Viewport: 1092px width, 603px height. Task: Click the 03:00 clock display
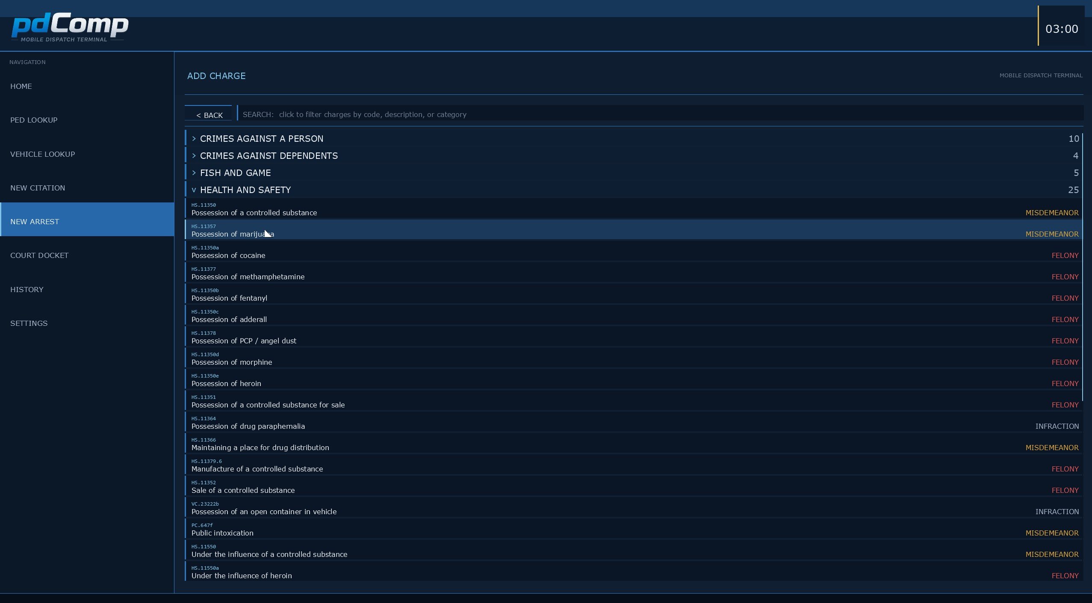click(1061, 29)
